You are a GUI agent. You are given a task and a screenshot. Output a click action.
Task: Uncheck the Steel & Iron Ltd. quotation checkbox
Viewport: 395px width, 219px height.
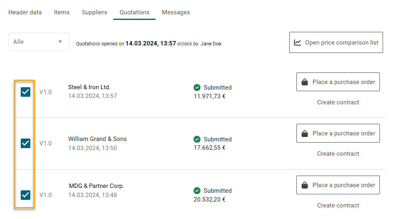pos(26,92)
